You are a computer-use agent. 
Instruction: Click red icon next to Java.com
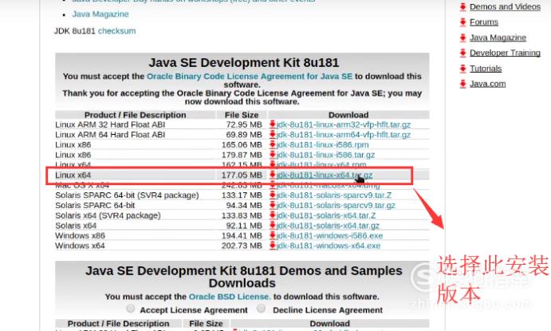point(462,84)
